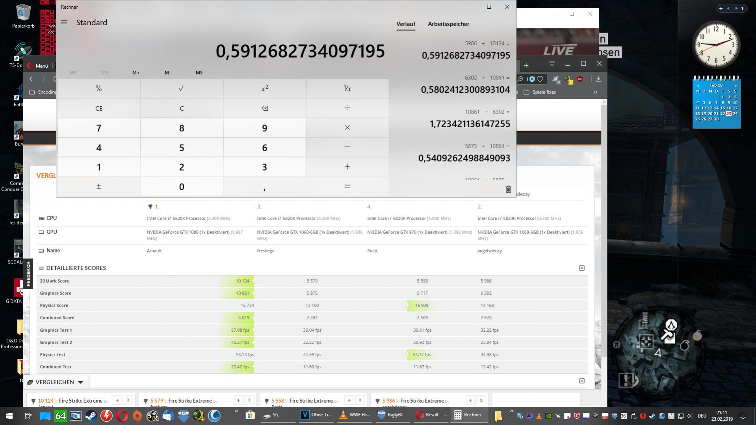Viewport: 756px width, 425px height.
Task: Click the M+ memory add button
Action: coord(136,72)
